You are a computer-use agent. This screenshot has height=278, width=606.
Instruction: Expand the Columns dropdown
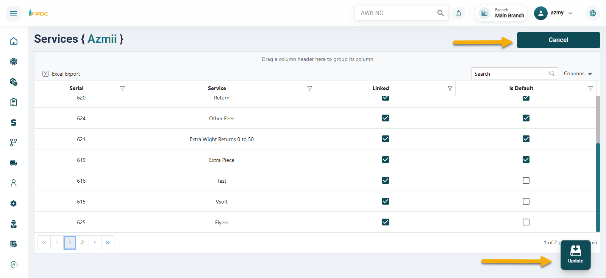click(x=578, y=74)
